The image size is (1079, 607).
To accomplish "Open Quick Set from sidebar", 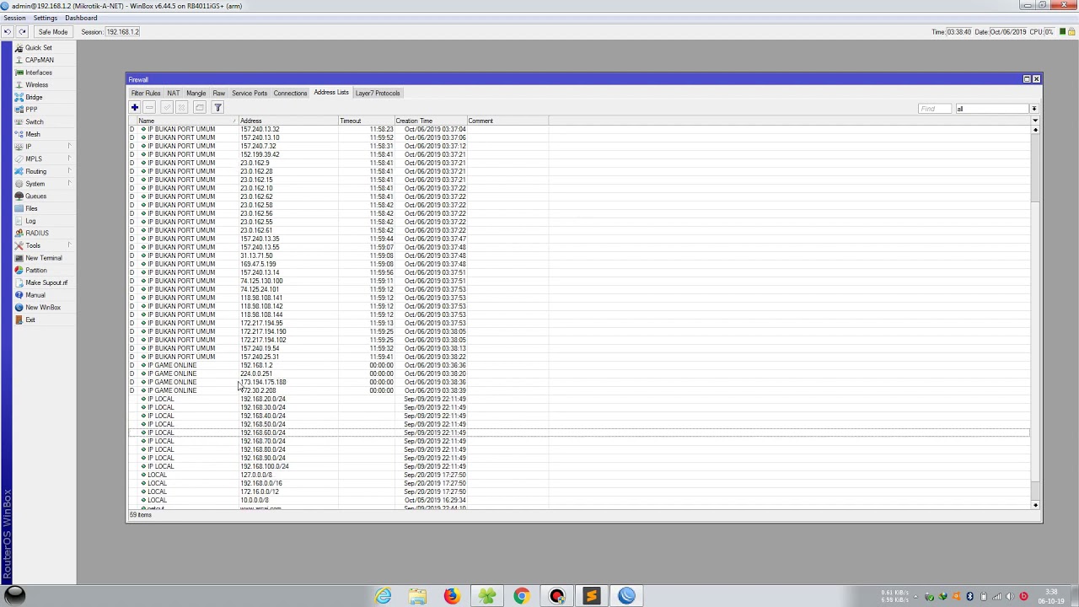I will pos(38,48).
